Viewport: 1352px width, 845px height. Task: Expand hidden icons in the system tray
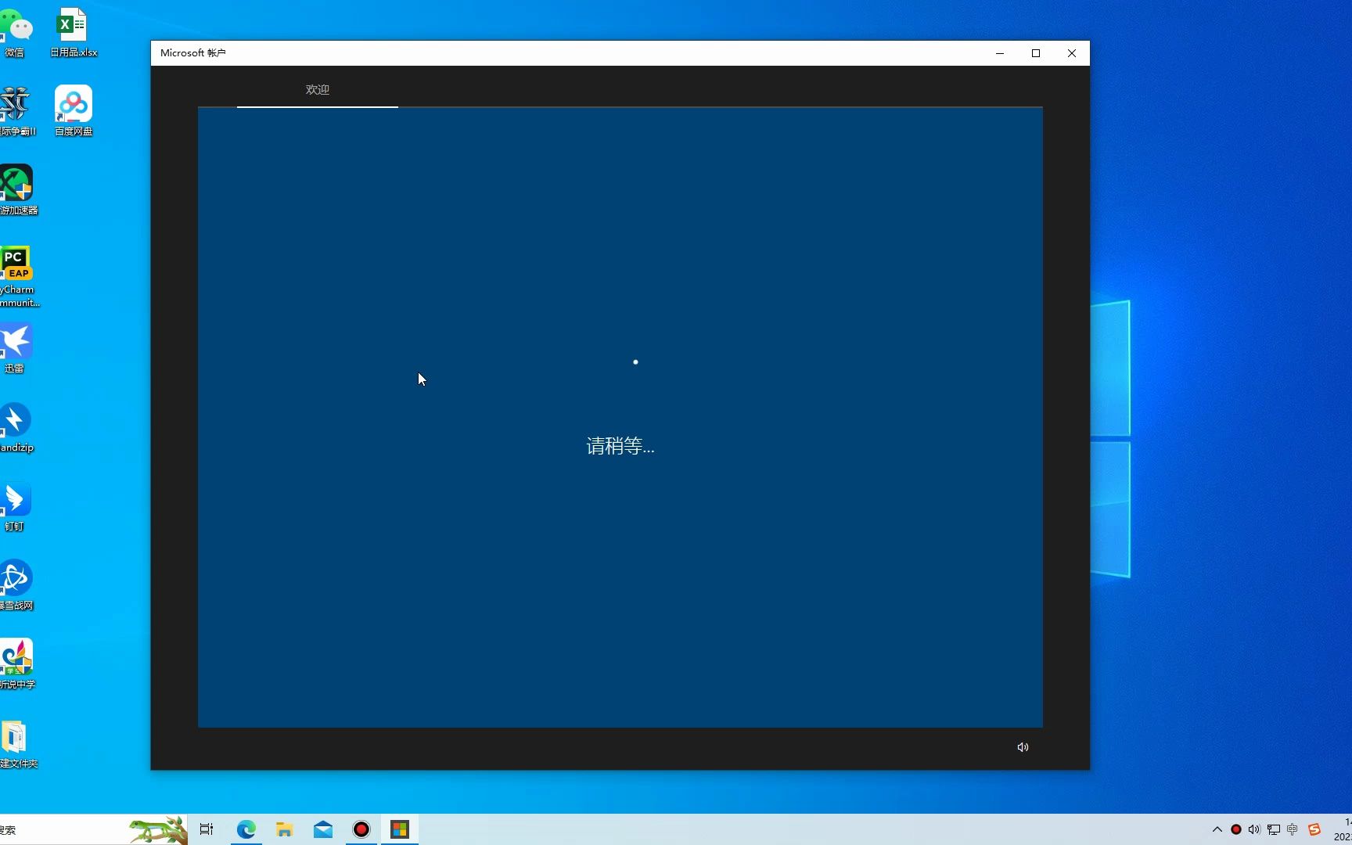pyautogui.click(x=1217, y=829)
